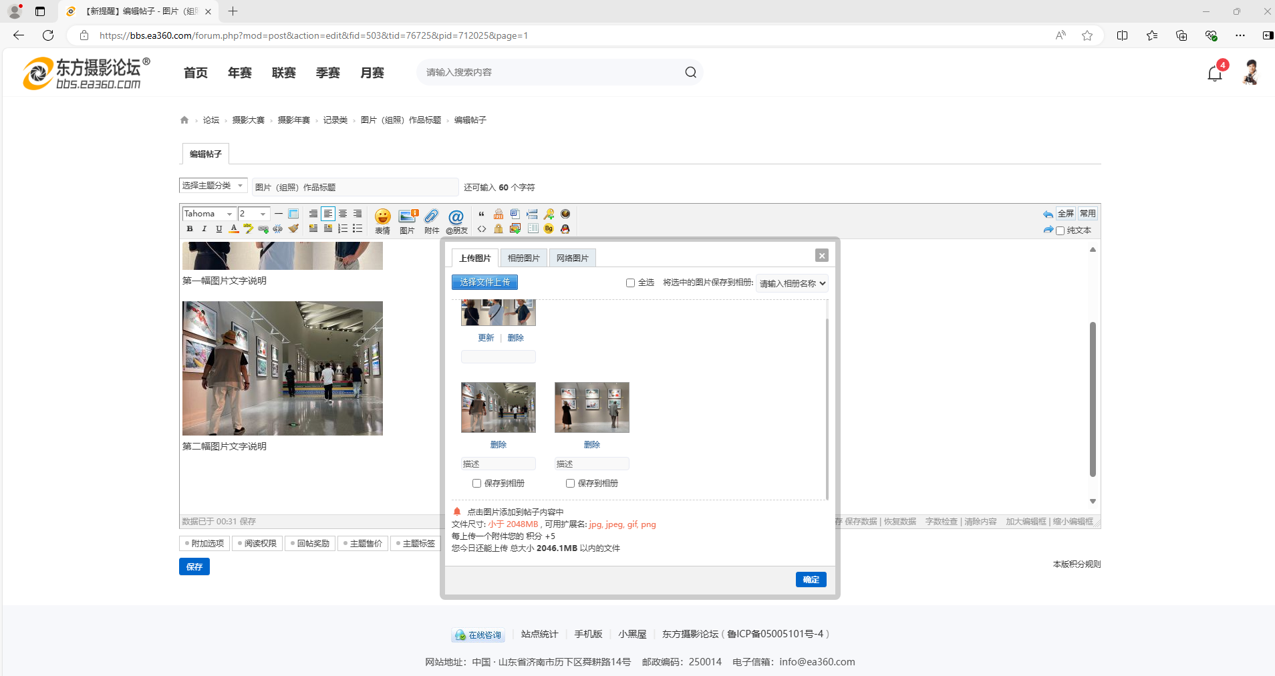Toggle the 纯文本 plain text checkbox
The height and width of the screenshot is (676, 1275).
click(1060, 230)
